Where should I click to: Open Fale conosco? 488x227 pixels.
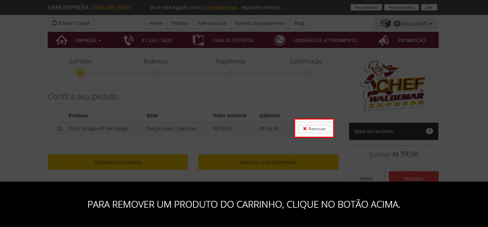tap(212, 23)
